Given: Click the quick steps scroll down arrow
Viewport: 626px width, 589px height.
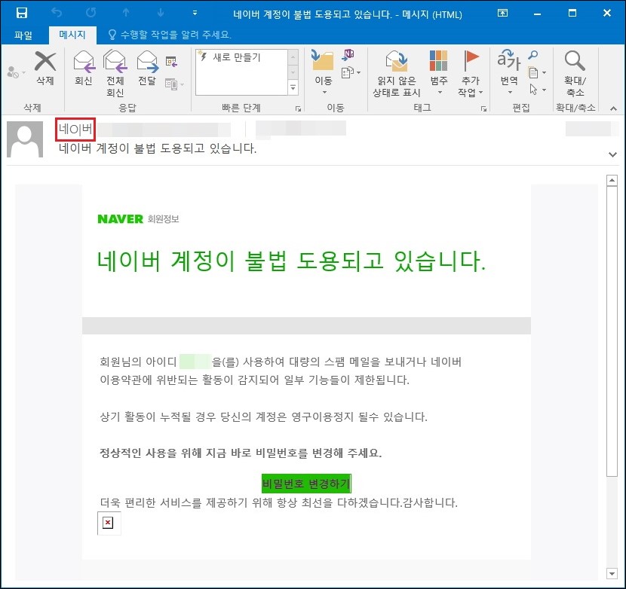Looking at the screenshot, I should point(293,72).
